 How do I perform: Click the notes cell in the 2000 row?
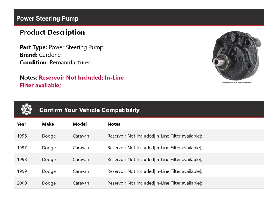point(154,183)
